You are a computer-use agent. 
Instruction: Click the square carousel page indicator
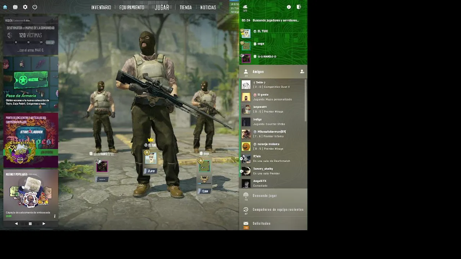[30, 224]
